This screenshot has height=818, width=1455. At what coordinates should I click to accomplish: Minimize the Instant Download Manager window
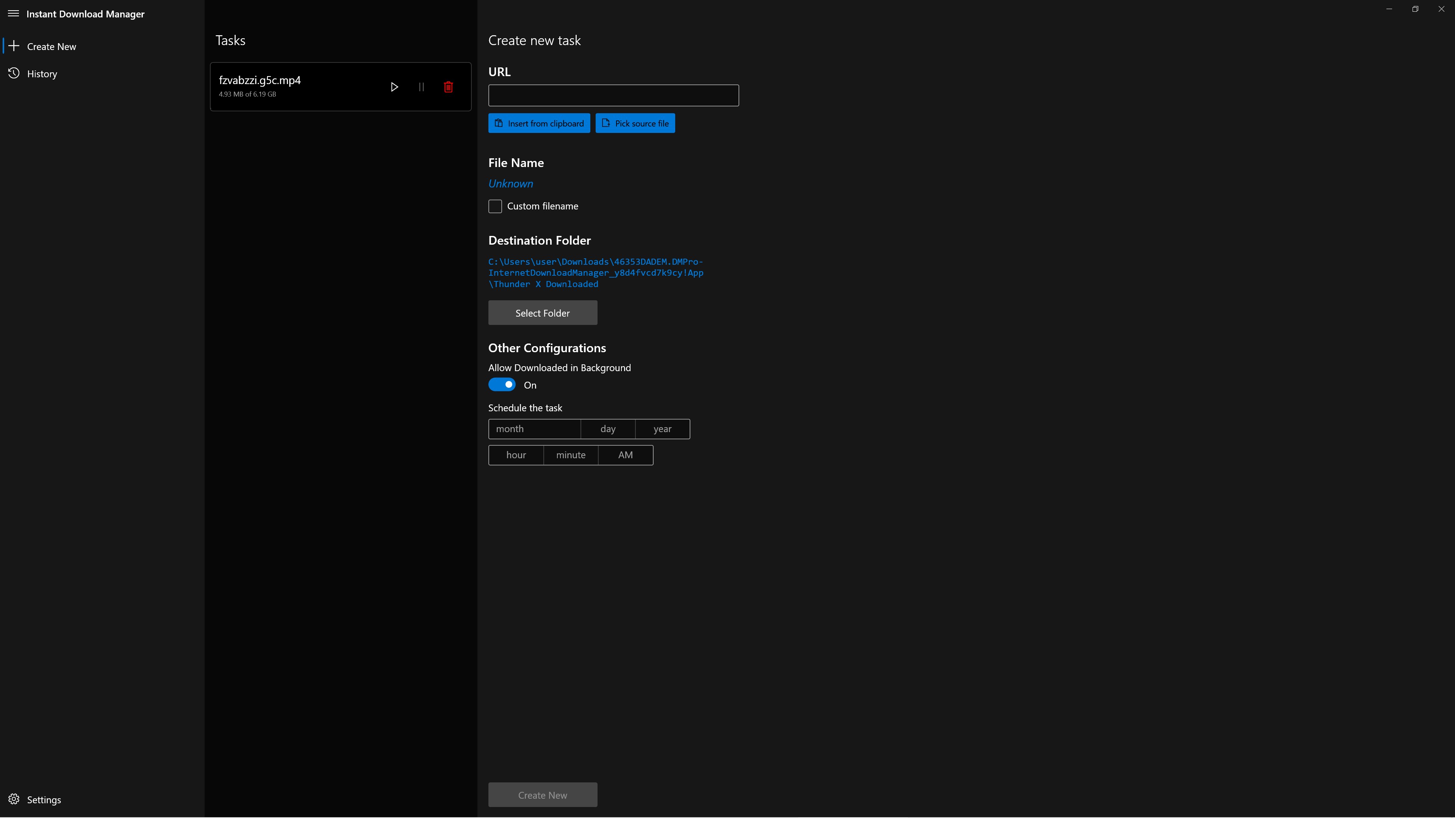click(x=1389, y=9)
